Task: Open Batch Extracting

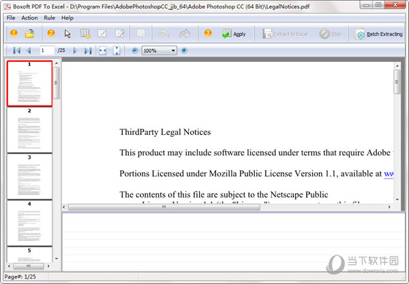Action: point(378,34)
